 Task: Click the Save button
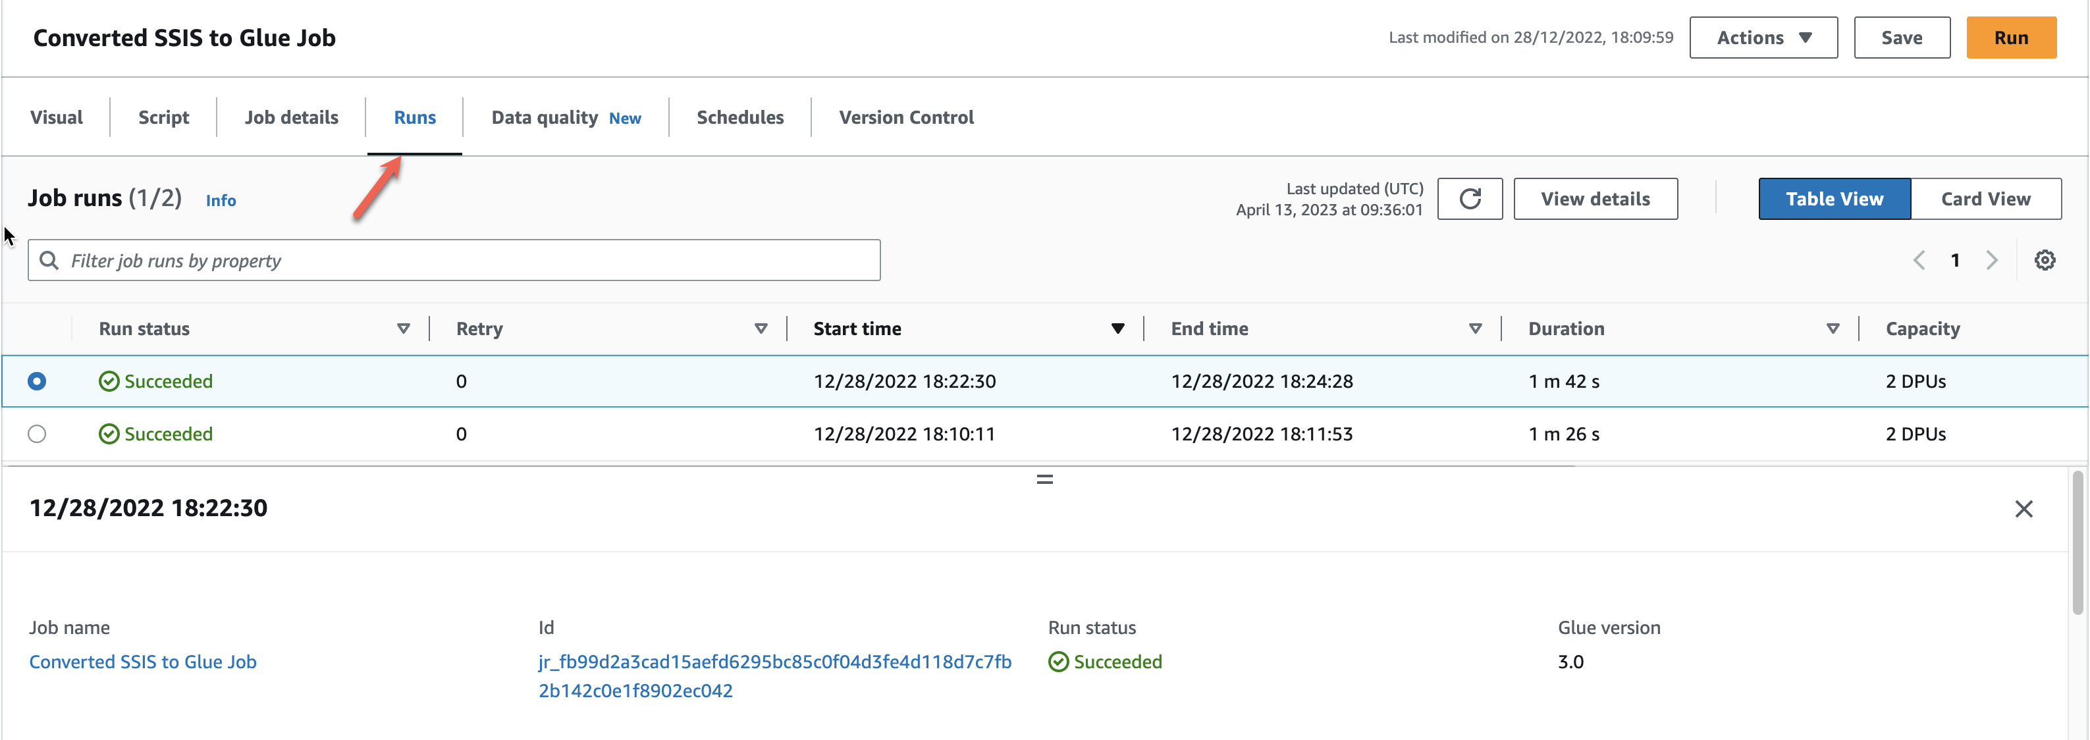click(1902, 38)
